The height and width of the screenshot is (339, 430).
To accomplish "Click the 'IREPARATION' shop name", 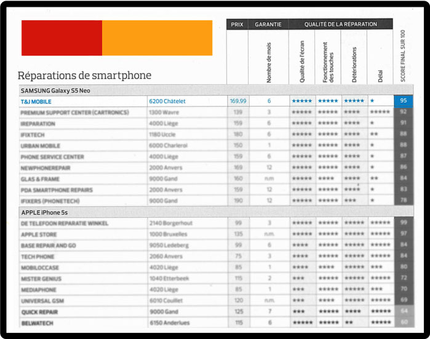I will [x=38, y=124].
